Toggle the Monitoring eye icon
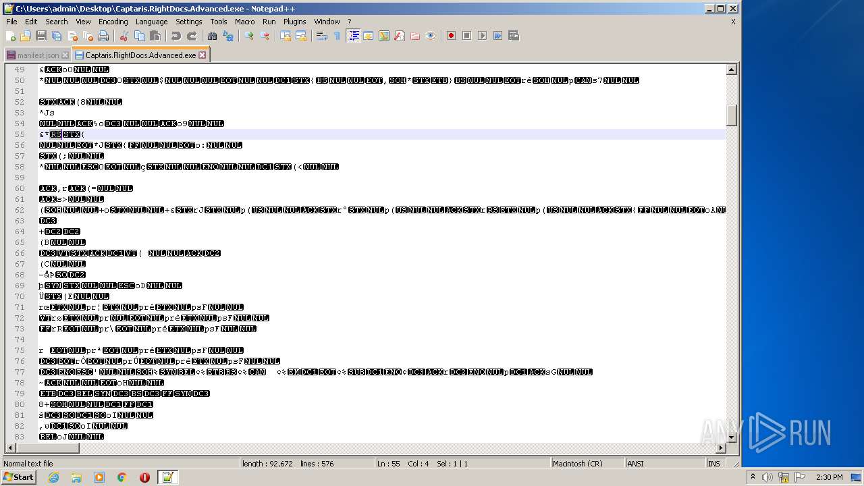 [x=431, y=36]
